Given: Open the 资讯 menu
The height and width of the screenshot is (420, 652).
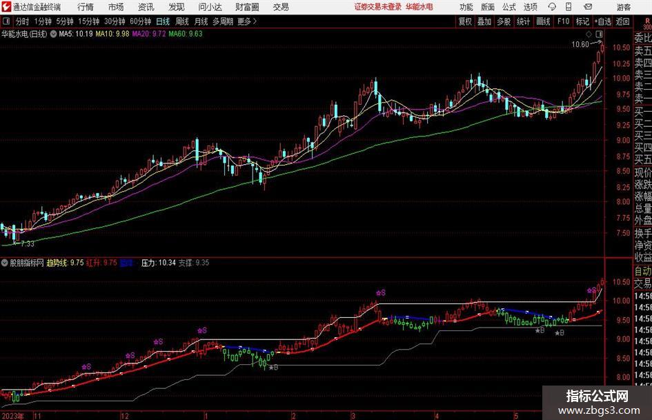Looking at the screenshot, I should point(146,7).
